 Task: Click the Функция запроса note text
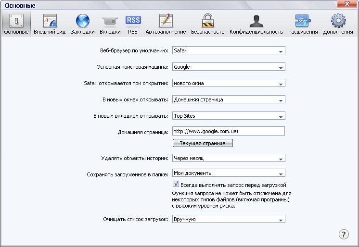point(231,199)
